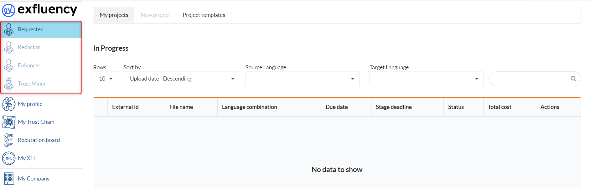The height and width of the screenshot is (188, 590).
Task: Open the Reputation board icon
Action: point(9,140)
